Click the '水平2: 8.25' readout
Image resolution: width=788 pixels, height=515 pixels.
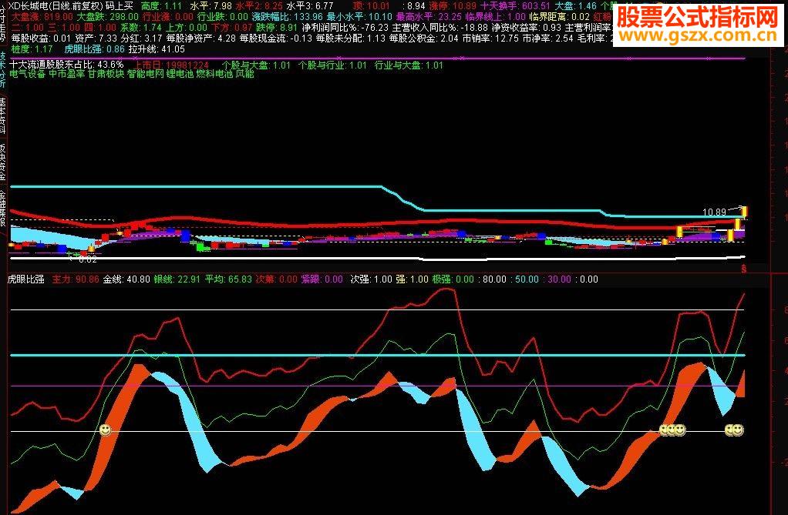point(259,6)
